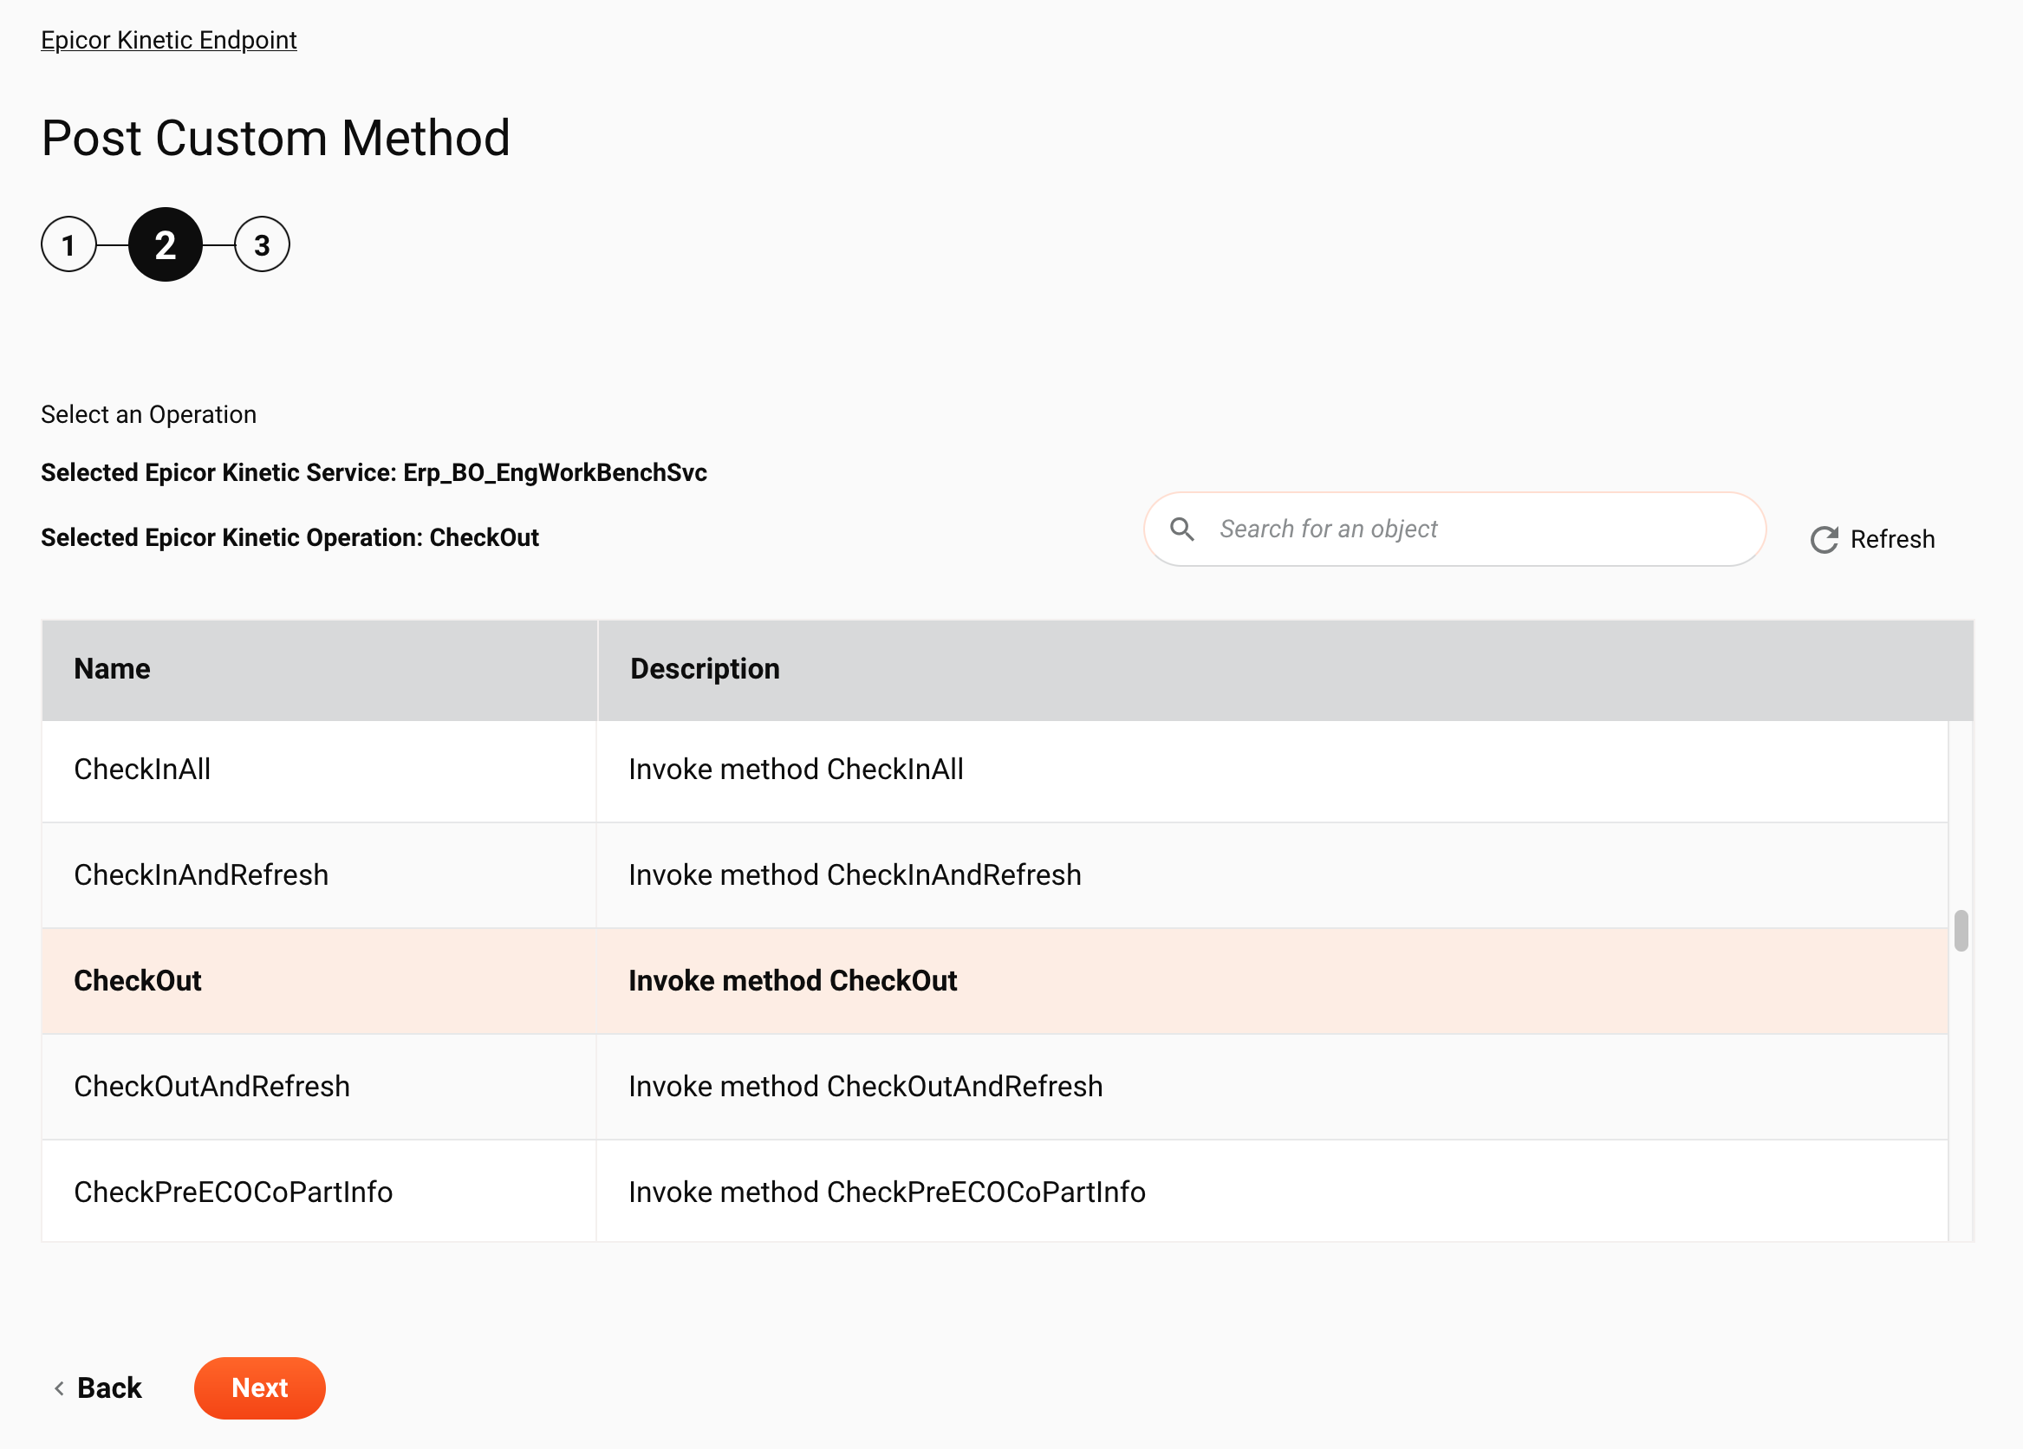
Task: Click the Description column header to sort
Action: 703,670
